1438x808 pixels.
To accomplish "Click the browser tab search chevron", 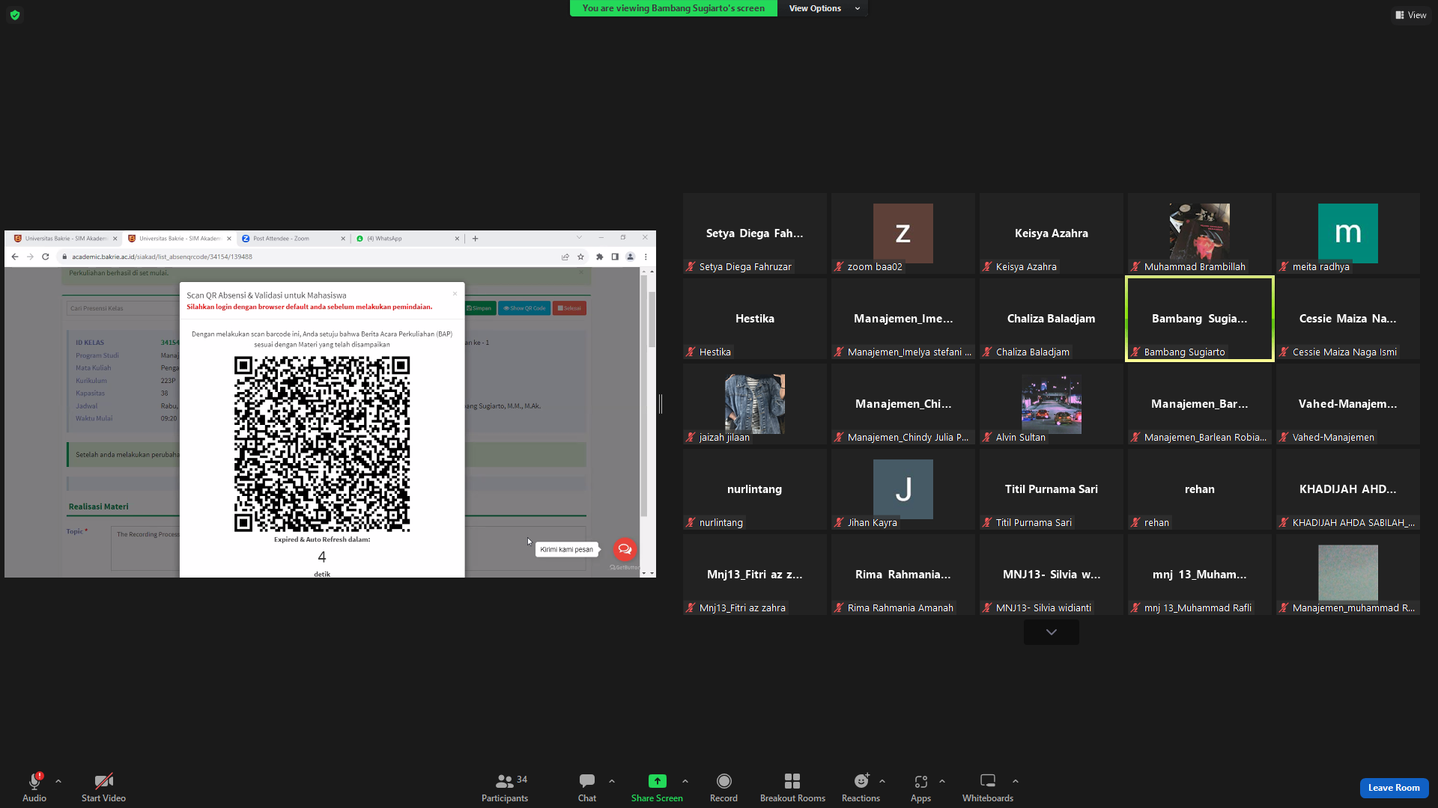I will (x=579, y=238).
